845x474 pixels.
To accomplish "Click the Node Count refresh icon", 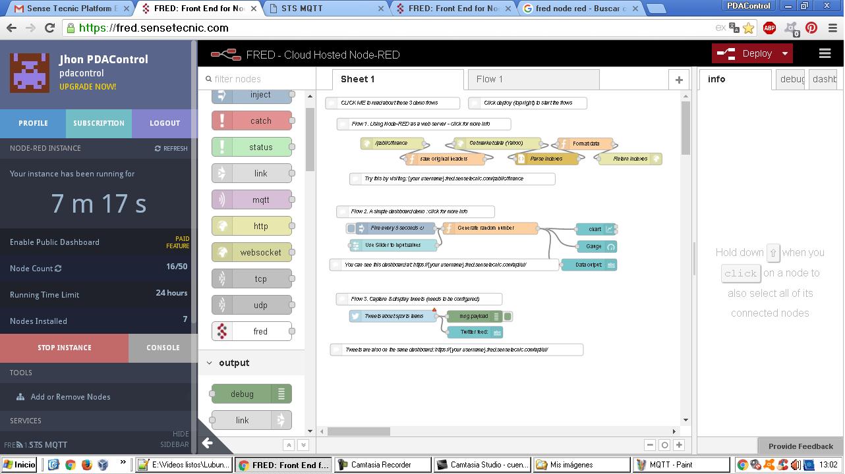I will (x=58, y=269).
